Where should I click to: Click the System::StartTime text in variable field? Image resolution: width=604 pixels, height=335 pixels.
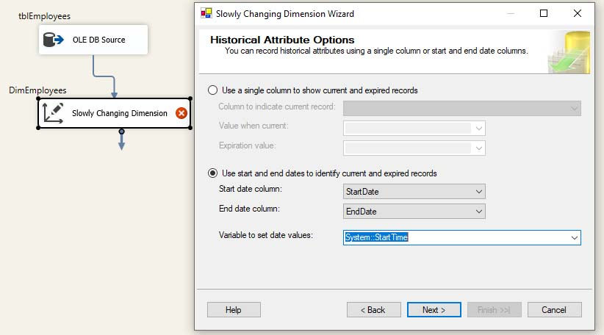click(376, 237)
